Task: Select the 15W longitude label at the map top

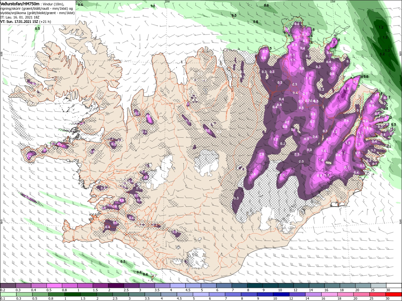Action: coord(333,2)
